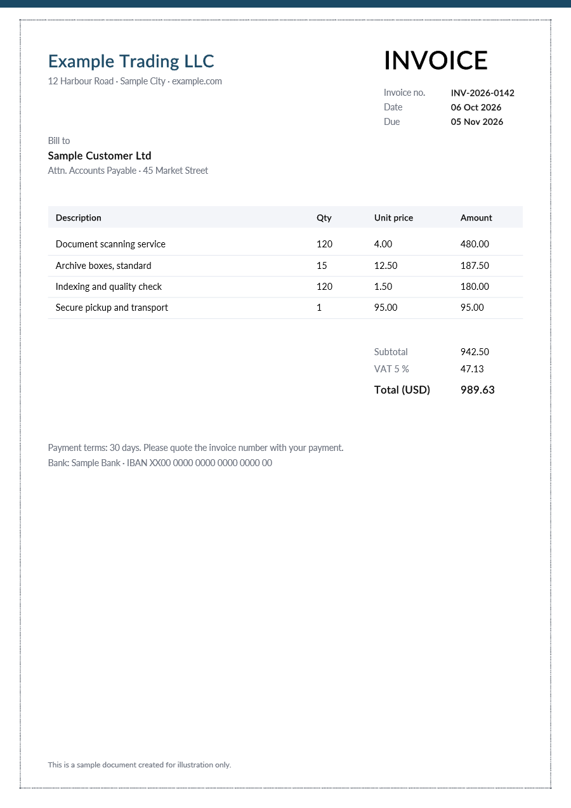Click the due date 05 Nov 2026
The height and width of the screenshot is (808, 571).
coord(477,122)
